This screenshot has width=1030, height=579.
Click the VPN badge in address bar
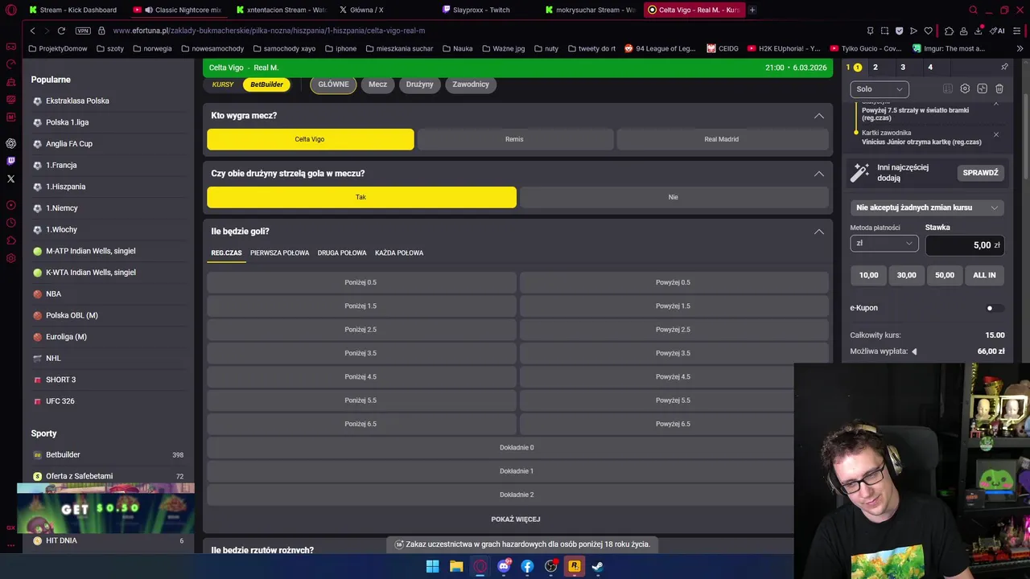(83, 31)
